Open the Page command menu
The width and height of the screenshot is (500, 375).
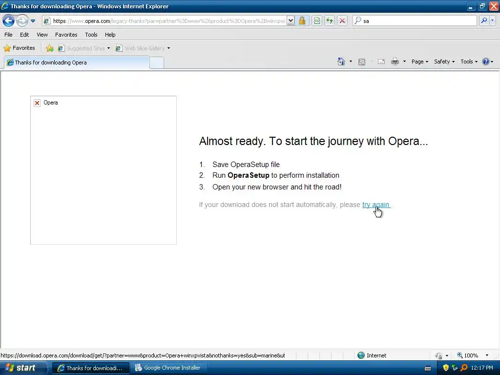click(419, 62)
